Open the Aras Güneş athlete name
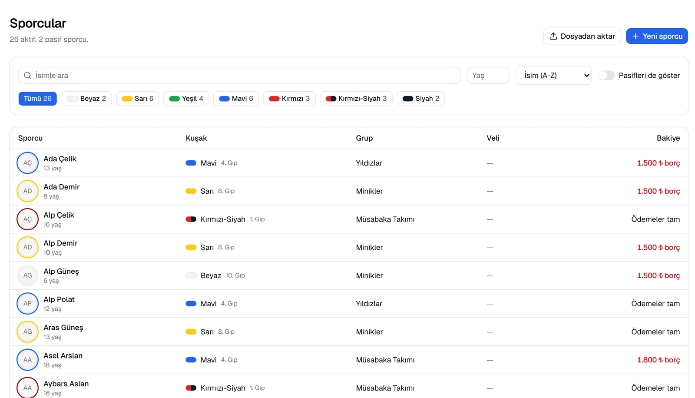 pyautogui.click(x=63, y=328)
